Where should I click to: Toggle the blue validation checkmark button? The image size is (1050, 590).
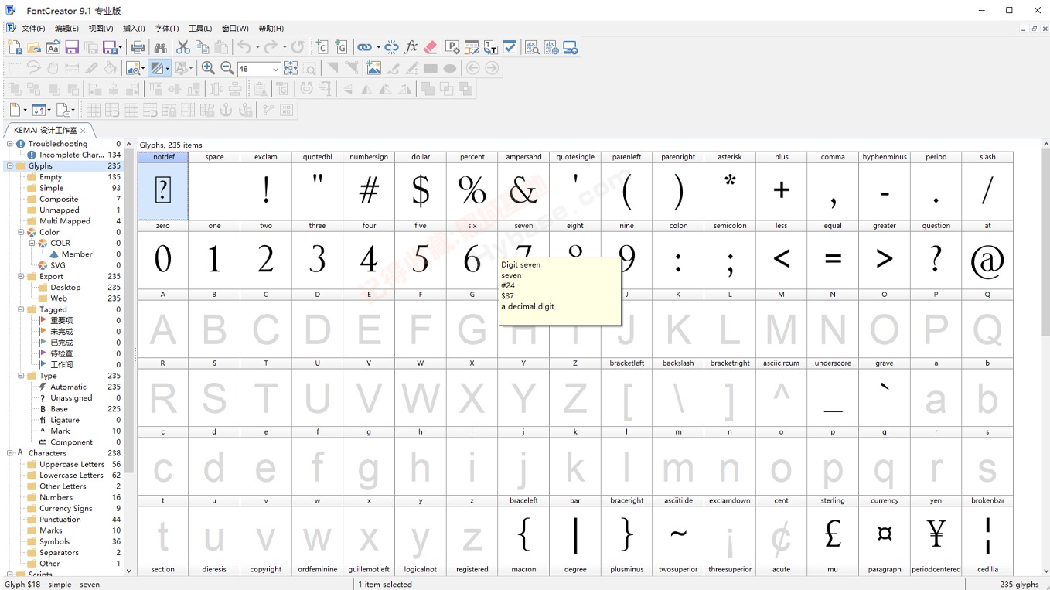pos(510,46)
